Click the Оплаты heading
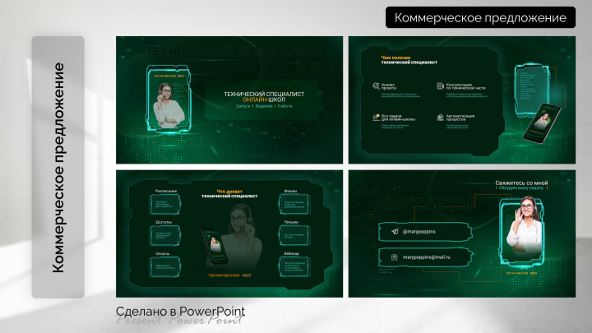Image resolution: width=592 pixels, height=333 pixels. (162, 254)
